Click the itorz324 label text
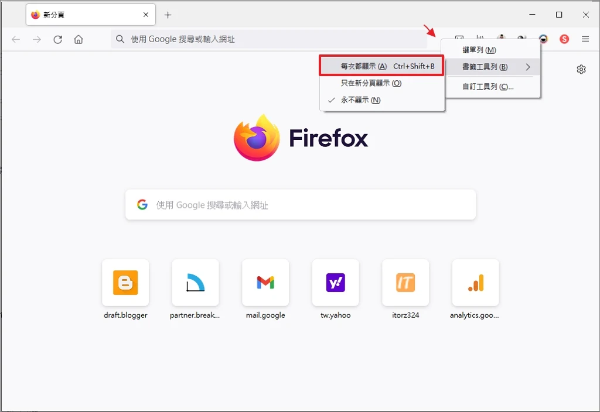Screen dimensions: 600x412 tap(405, 315)
